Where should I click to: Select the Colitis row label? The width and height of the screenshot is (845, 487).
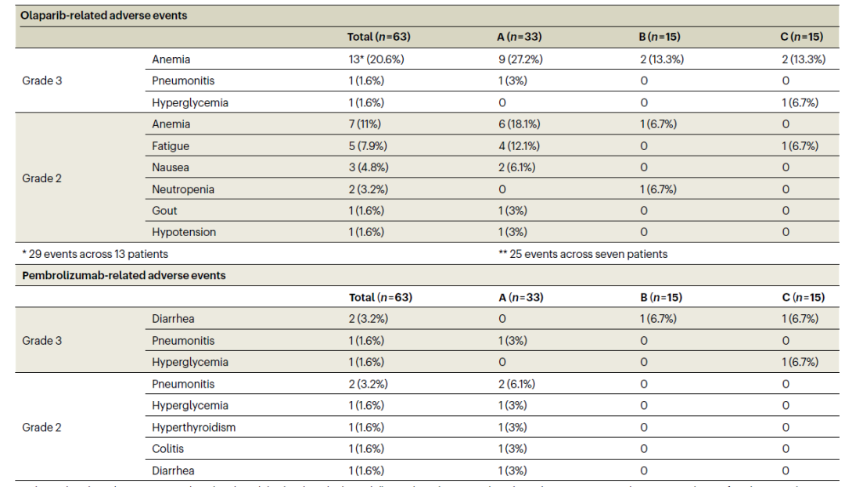pos(168,449)
